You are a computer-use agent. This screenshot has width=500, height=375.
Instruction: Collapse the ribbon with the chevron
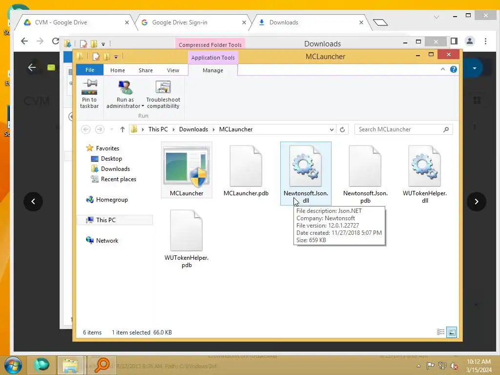(442, 69)
